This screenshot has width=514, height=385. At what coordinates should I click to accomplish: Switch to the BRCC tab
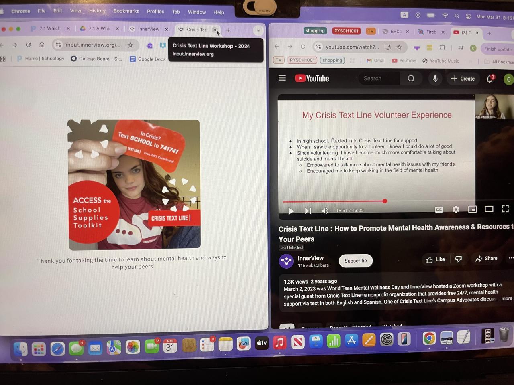click(x=395, y=31)
